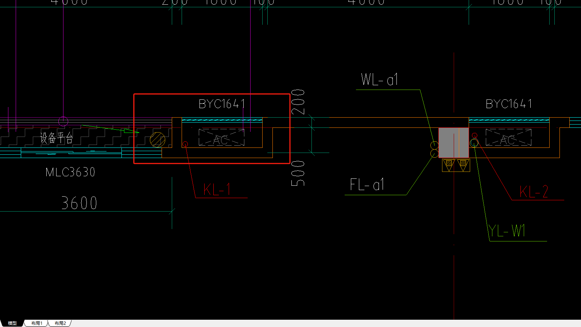Click the WL-a1 pipe label
581x327 pixels.
coord(380,79)
